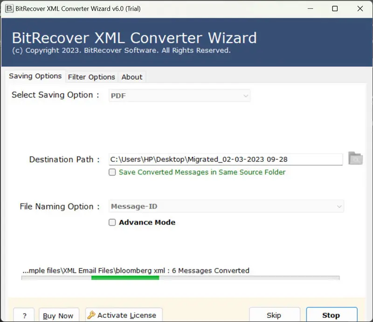Minimize the XML Converter Wizard window

tap(310, 8)
